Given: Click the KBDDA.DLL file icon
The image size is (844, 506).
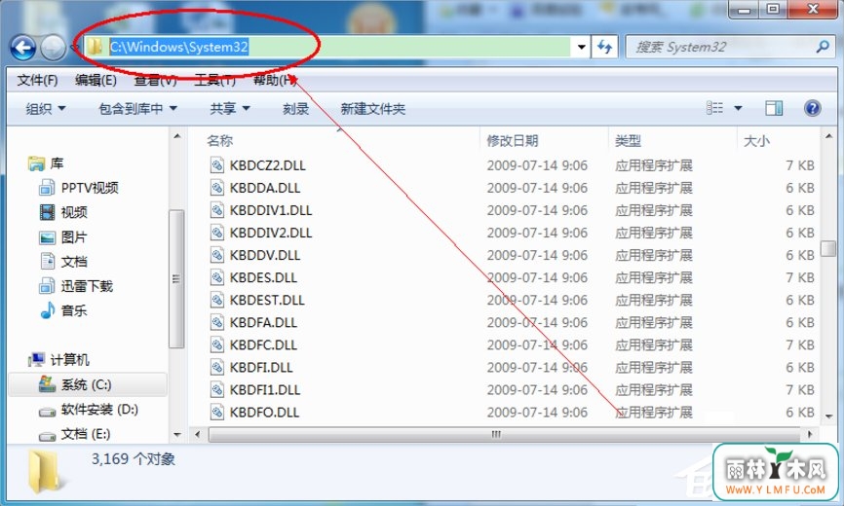Looking at the screenshot, I should pyautogui.click(x=217, y=188).
